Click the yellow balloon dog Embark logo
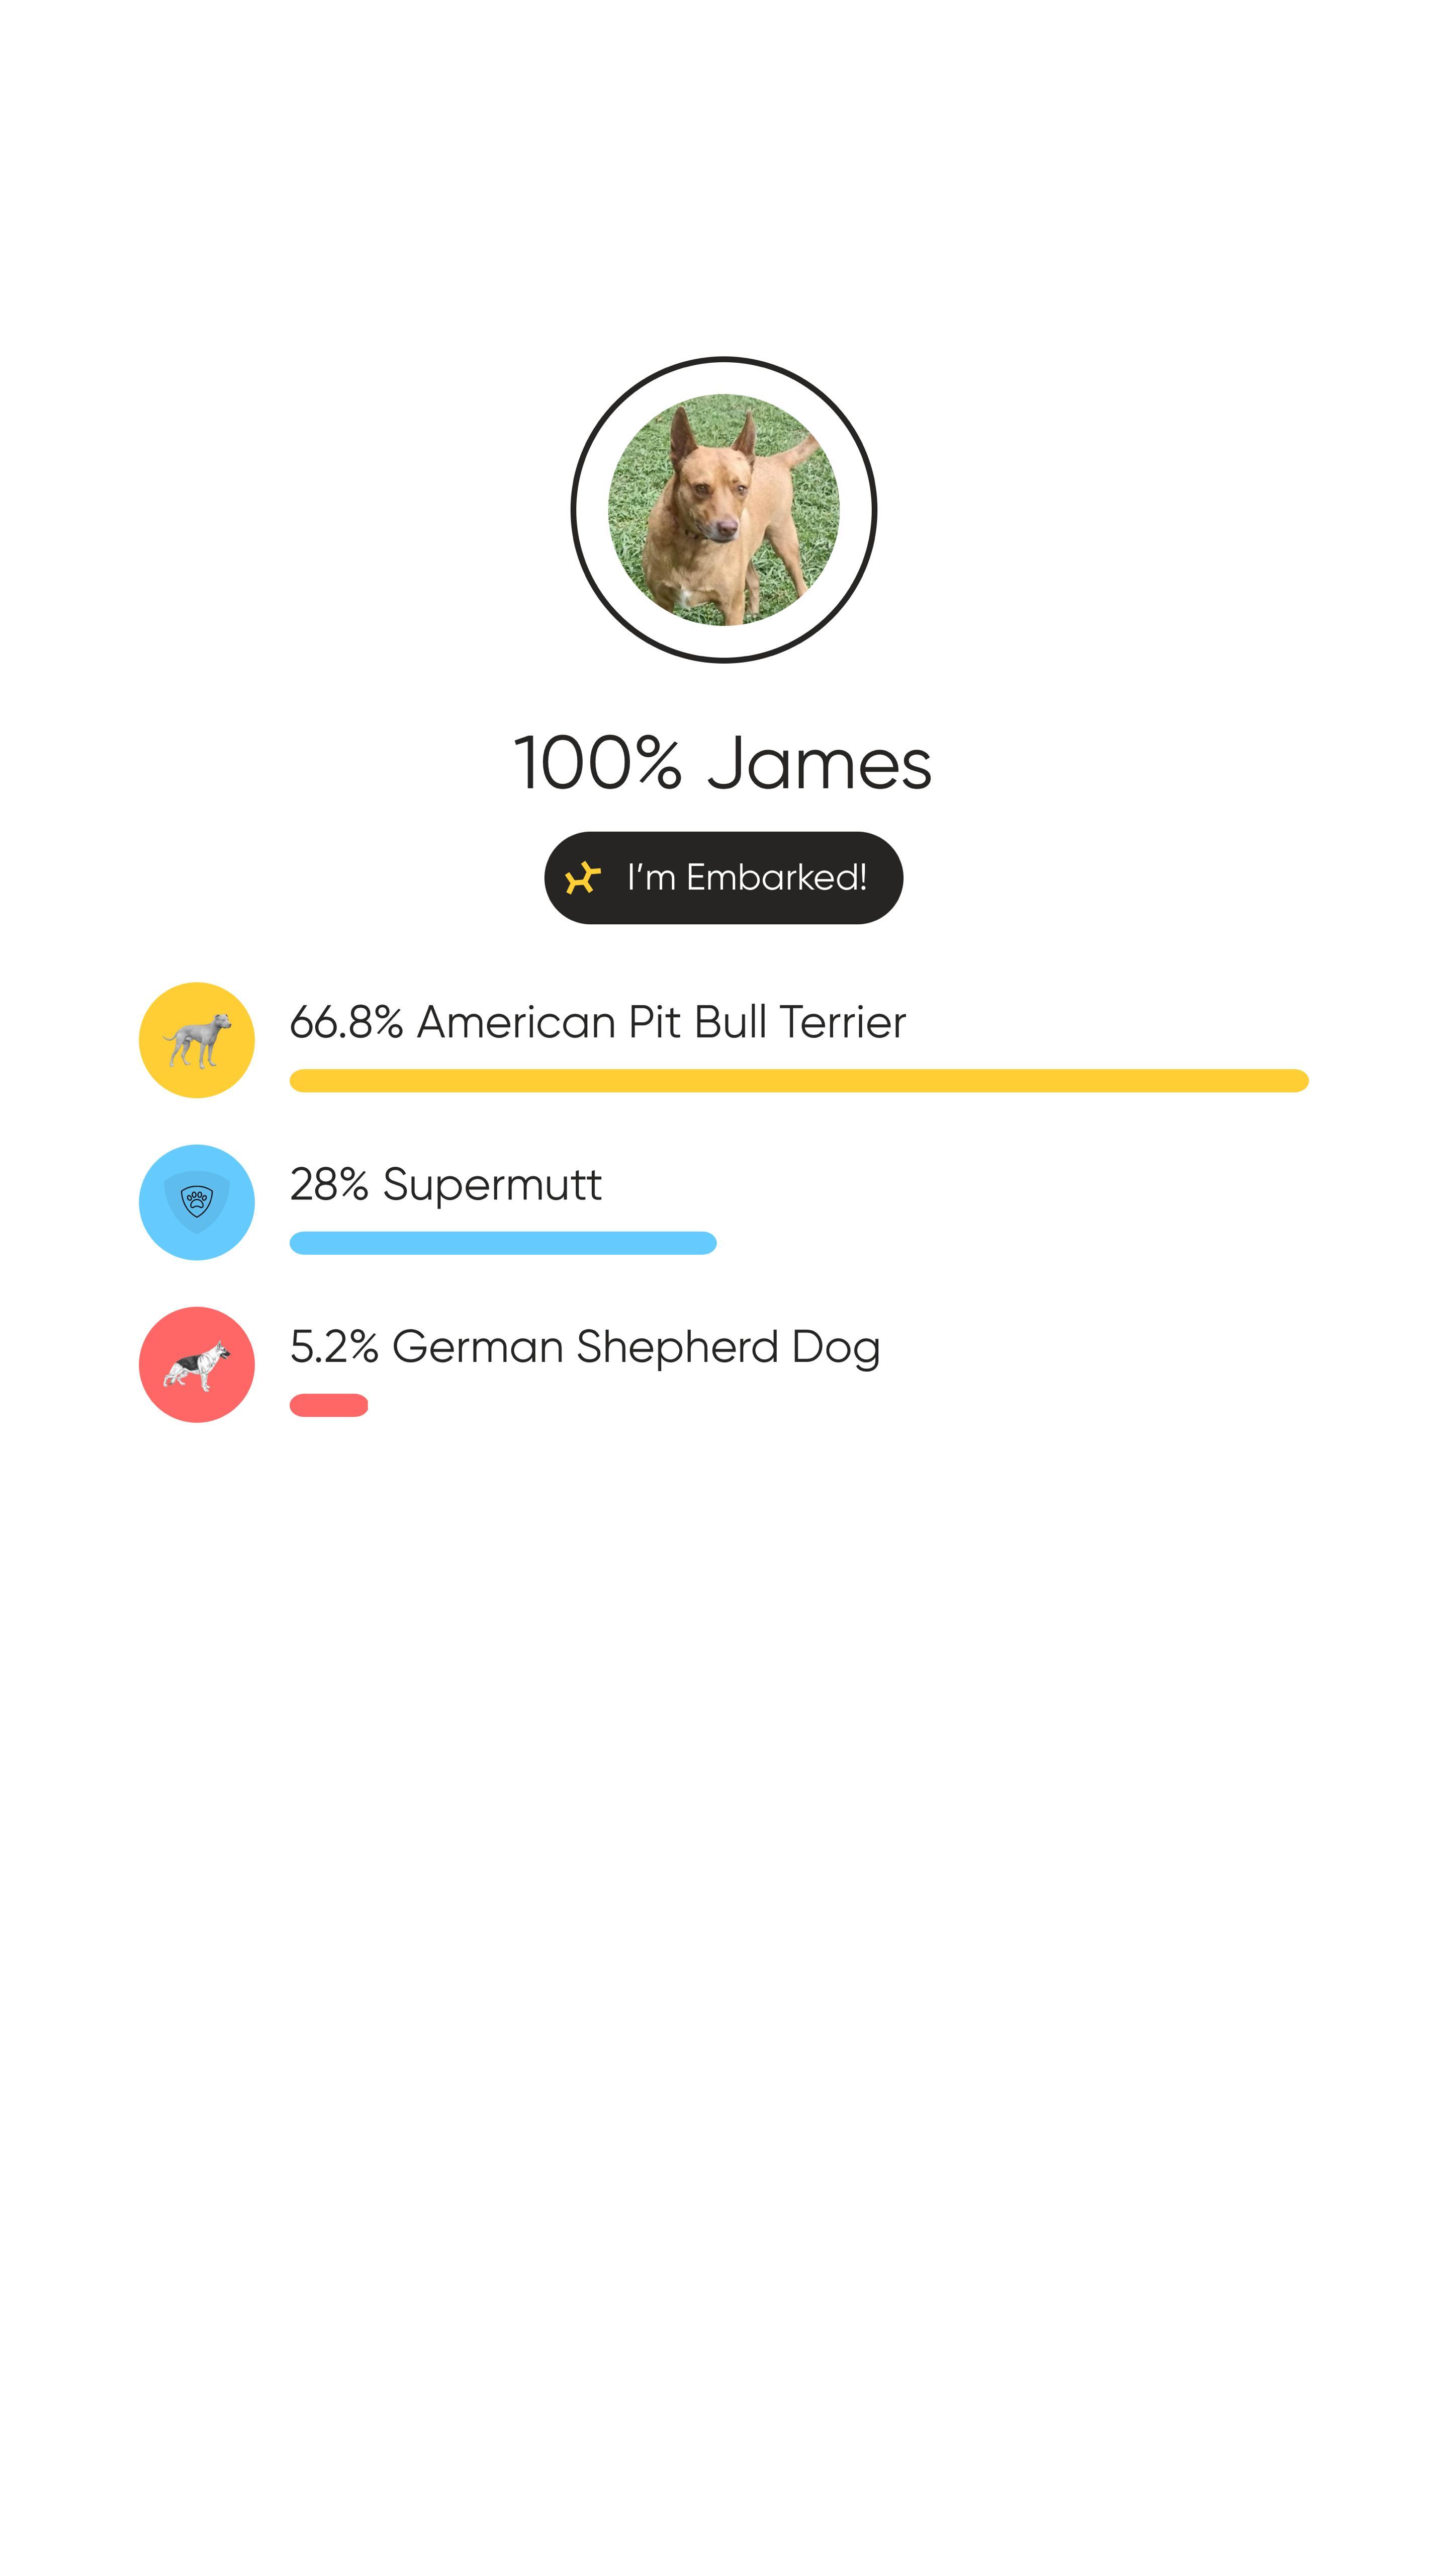This screenshot has height=2576, width=1448. click(583, 878)
